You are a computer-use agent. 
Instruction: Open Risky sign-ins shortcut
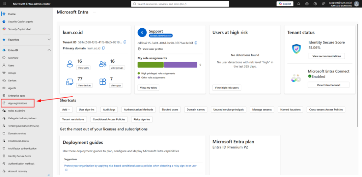[142, 119]
